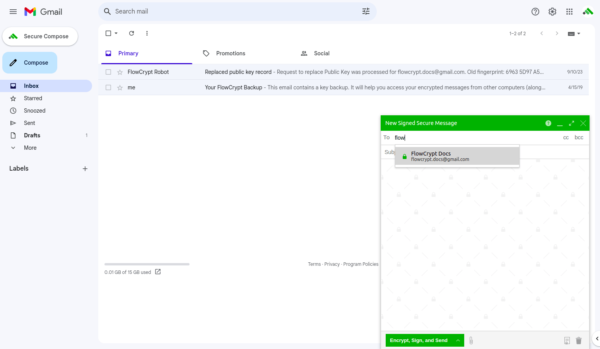Screen dimensions: 600x349
Task: Open the Replaced public key record email
Action: coord(344,72)
